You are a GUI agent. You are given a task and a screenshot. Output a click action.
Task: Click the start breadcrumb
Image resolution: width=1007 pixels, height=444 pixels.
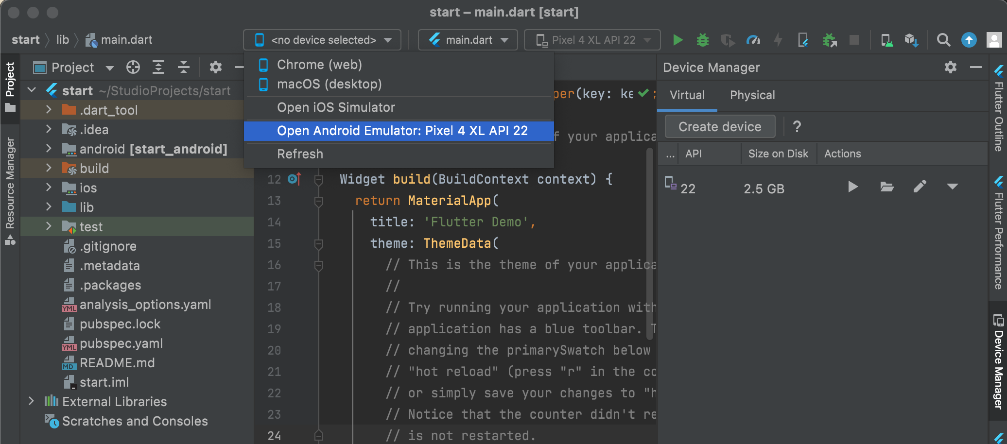pos(25,40)
